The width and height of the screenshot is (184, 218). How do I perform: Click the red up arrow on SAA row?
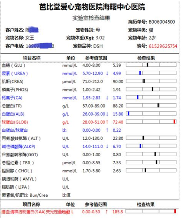(x=107, y=212)
